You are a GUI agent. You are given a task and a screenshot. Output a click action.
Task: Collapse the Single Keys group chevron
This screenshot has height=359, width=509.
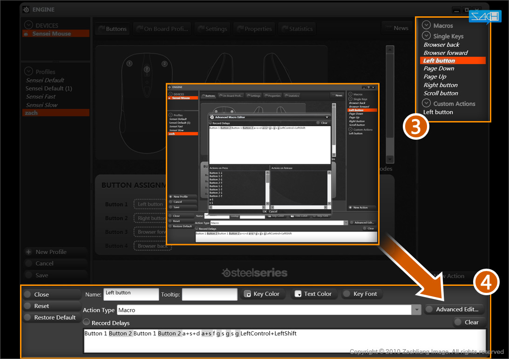tap(426, 36)
